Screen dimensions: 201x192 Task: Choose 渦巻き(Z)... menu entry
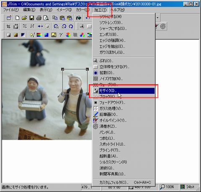(124, 127)
